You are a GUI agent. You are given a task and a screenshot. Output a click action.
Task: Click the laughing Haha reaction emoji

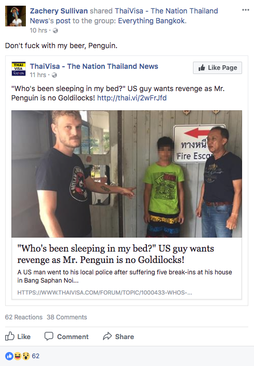coord(18,356)
